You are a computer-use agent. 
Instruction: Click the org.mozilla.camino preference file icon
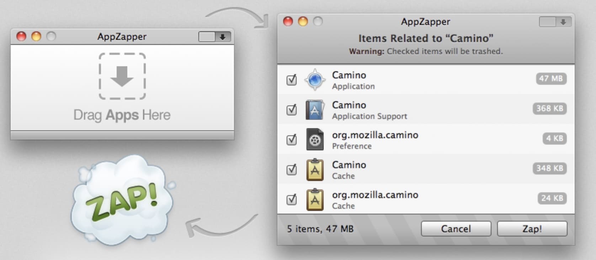tap(315, 140)
